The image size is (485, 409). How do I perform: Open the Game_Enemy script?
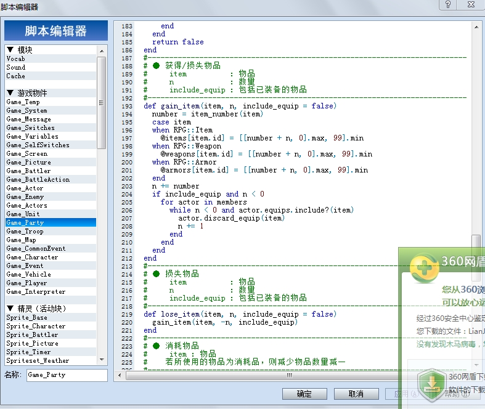[51, 197]
